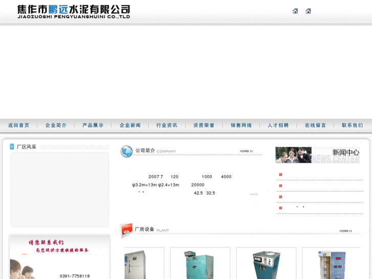Screen dimensions: 372x279
Task: Click intro text line with 42.5 32.5
Action: pos(204,194)
